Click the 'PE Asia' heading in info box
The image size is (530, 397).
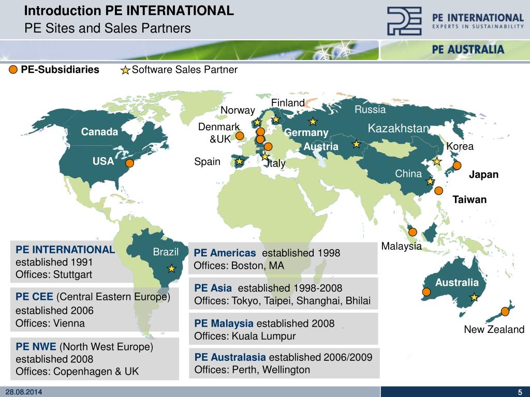pos(213,288)
